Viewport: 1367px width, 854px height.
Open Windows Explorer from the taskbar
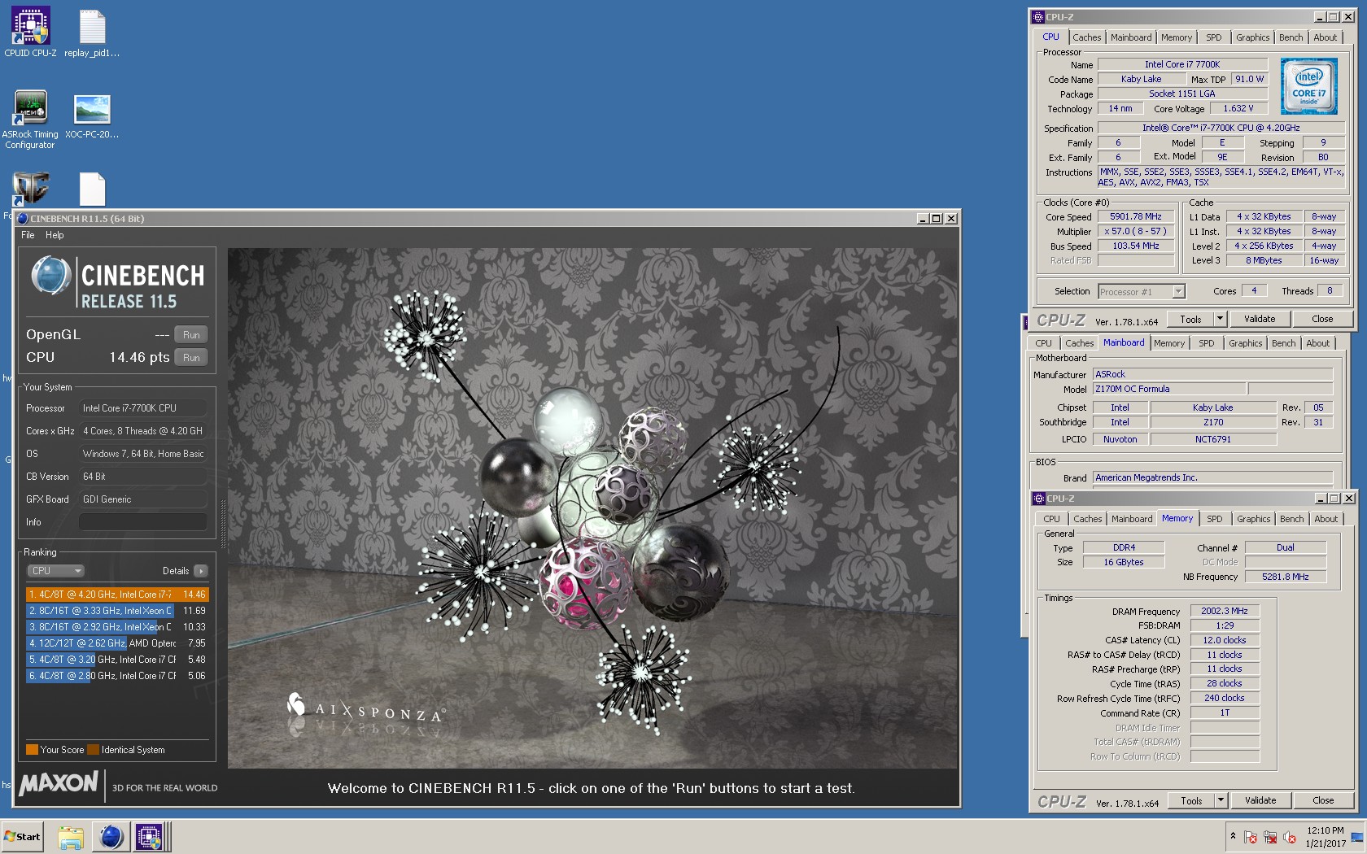[x=71, y=836]
